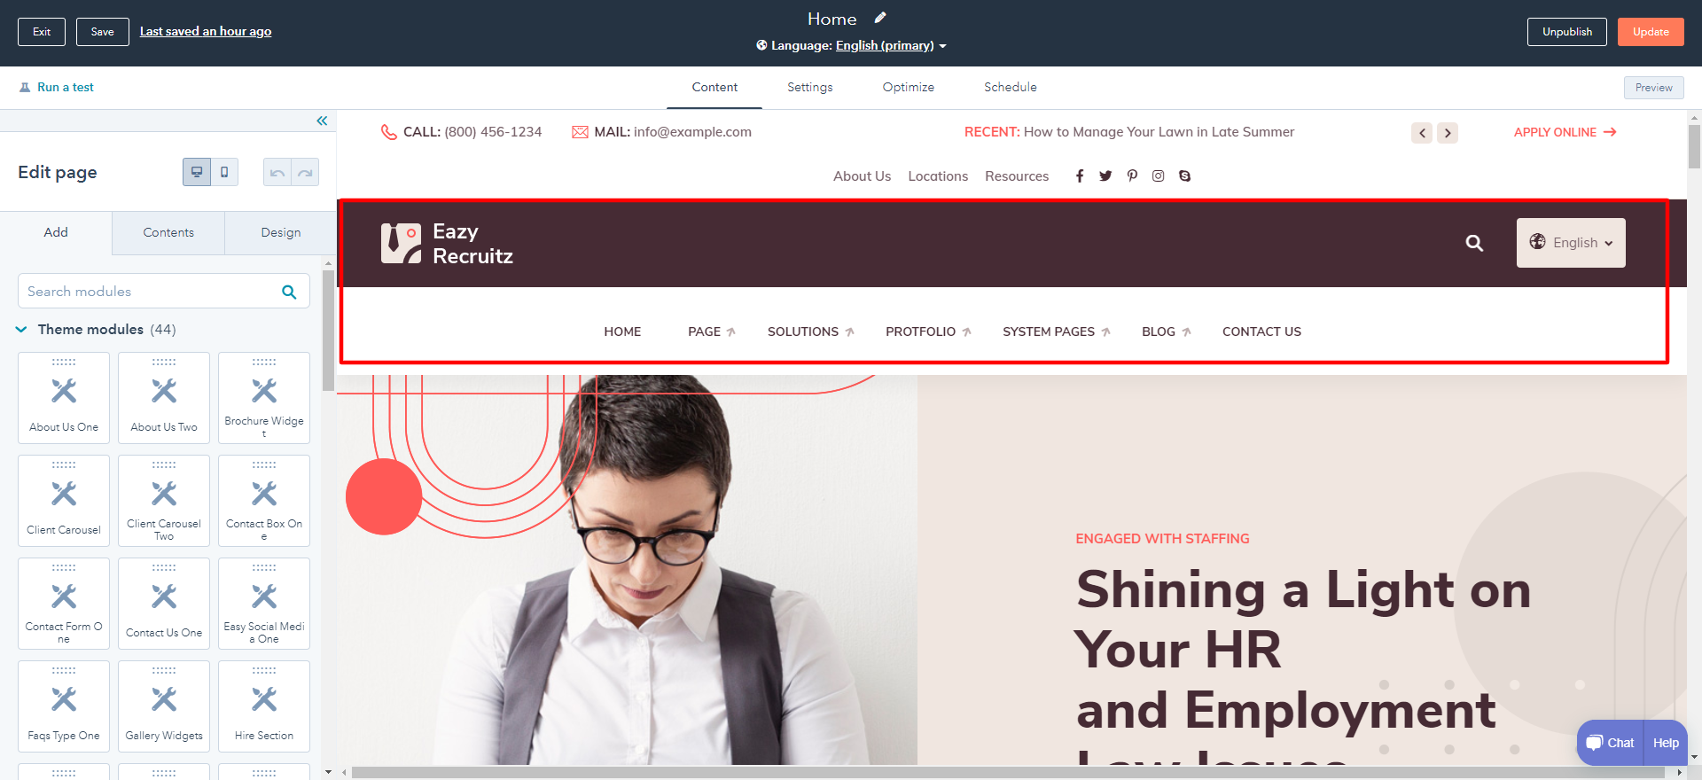Click the Twitter icon in the header
The image size is (1702, 780).
(1105, 176)
